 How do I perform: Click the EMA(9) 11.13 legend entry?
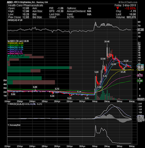point(15,51)
